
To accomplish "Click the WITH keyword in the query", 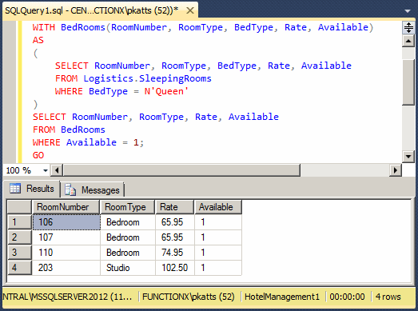I will [x=44, y=27].
